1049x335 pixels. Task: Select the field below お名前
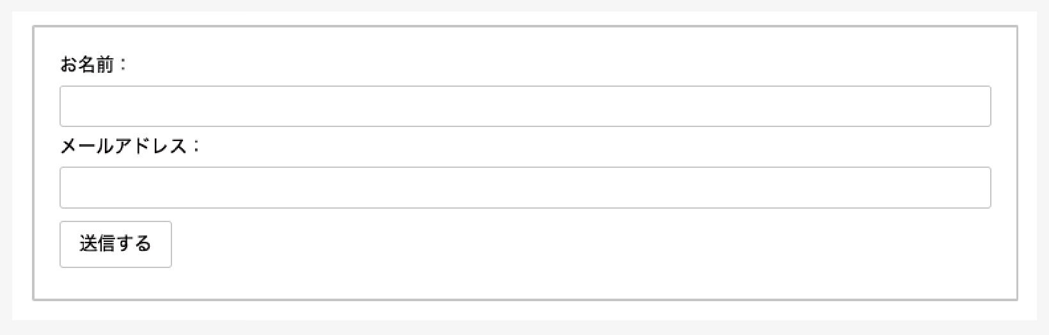[x=524, y=106]
